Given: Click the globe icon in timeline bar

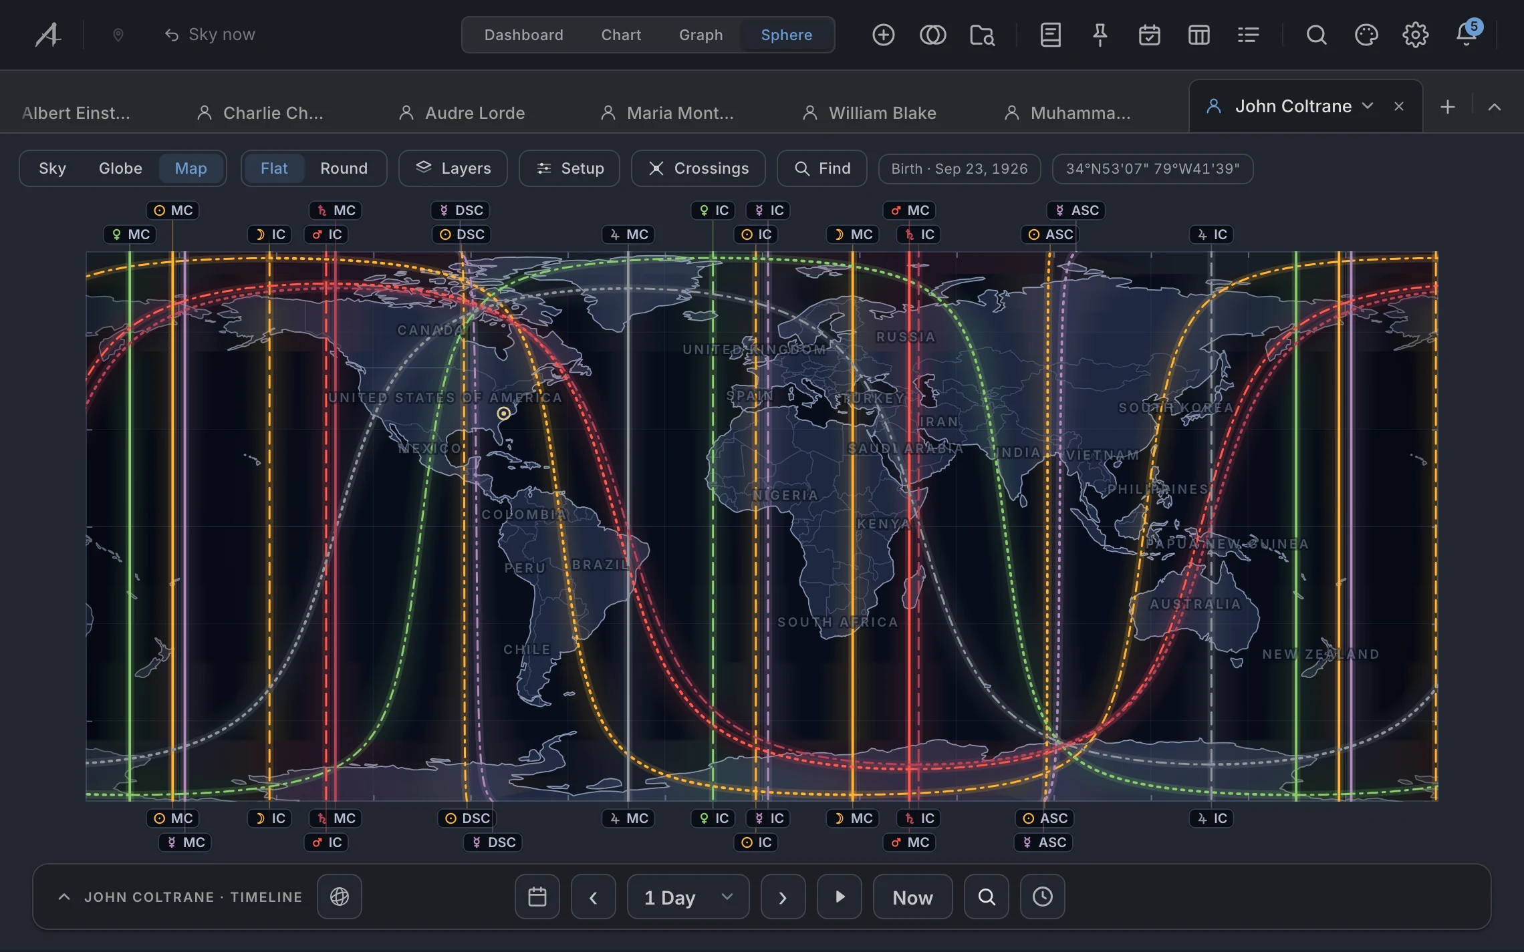Looking at the screenshot, I should point(340,897).
